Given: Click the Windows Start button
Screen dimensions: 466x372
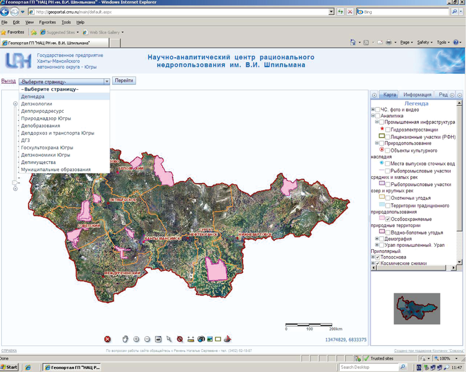Looking at the screenshot, I should (x=10, y=367).
